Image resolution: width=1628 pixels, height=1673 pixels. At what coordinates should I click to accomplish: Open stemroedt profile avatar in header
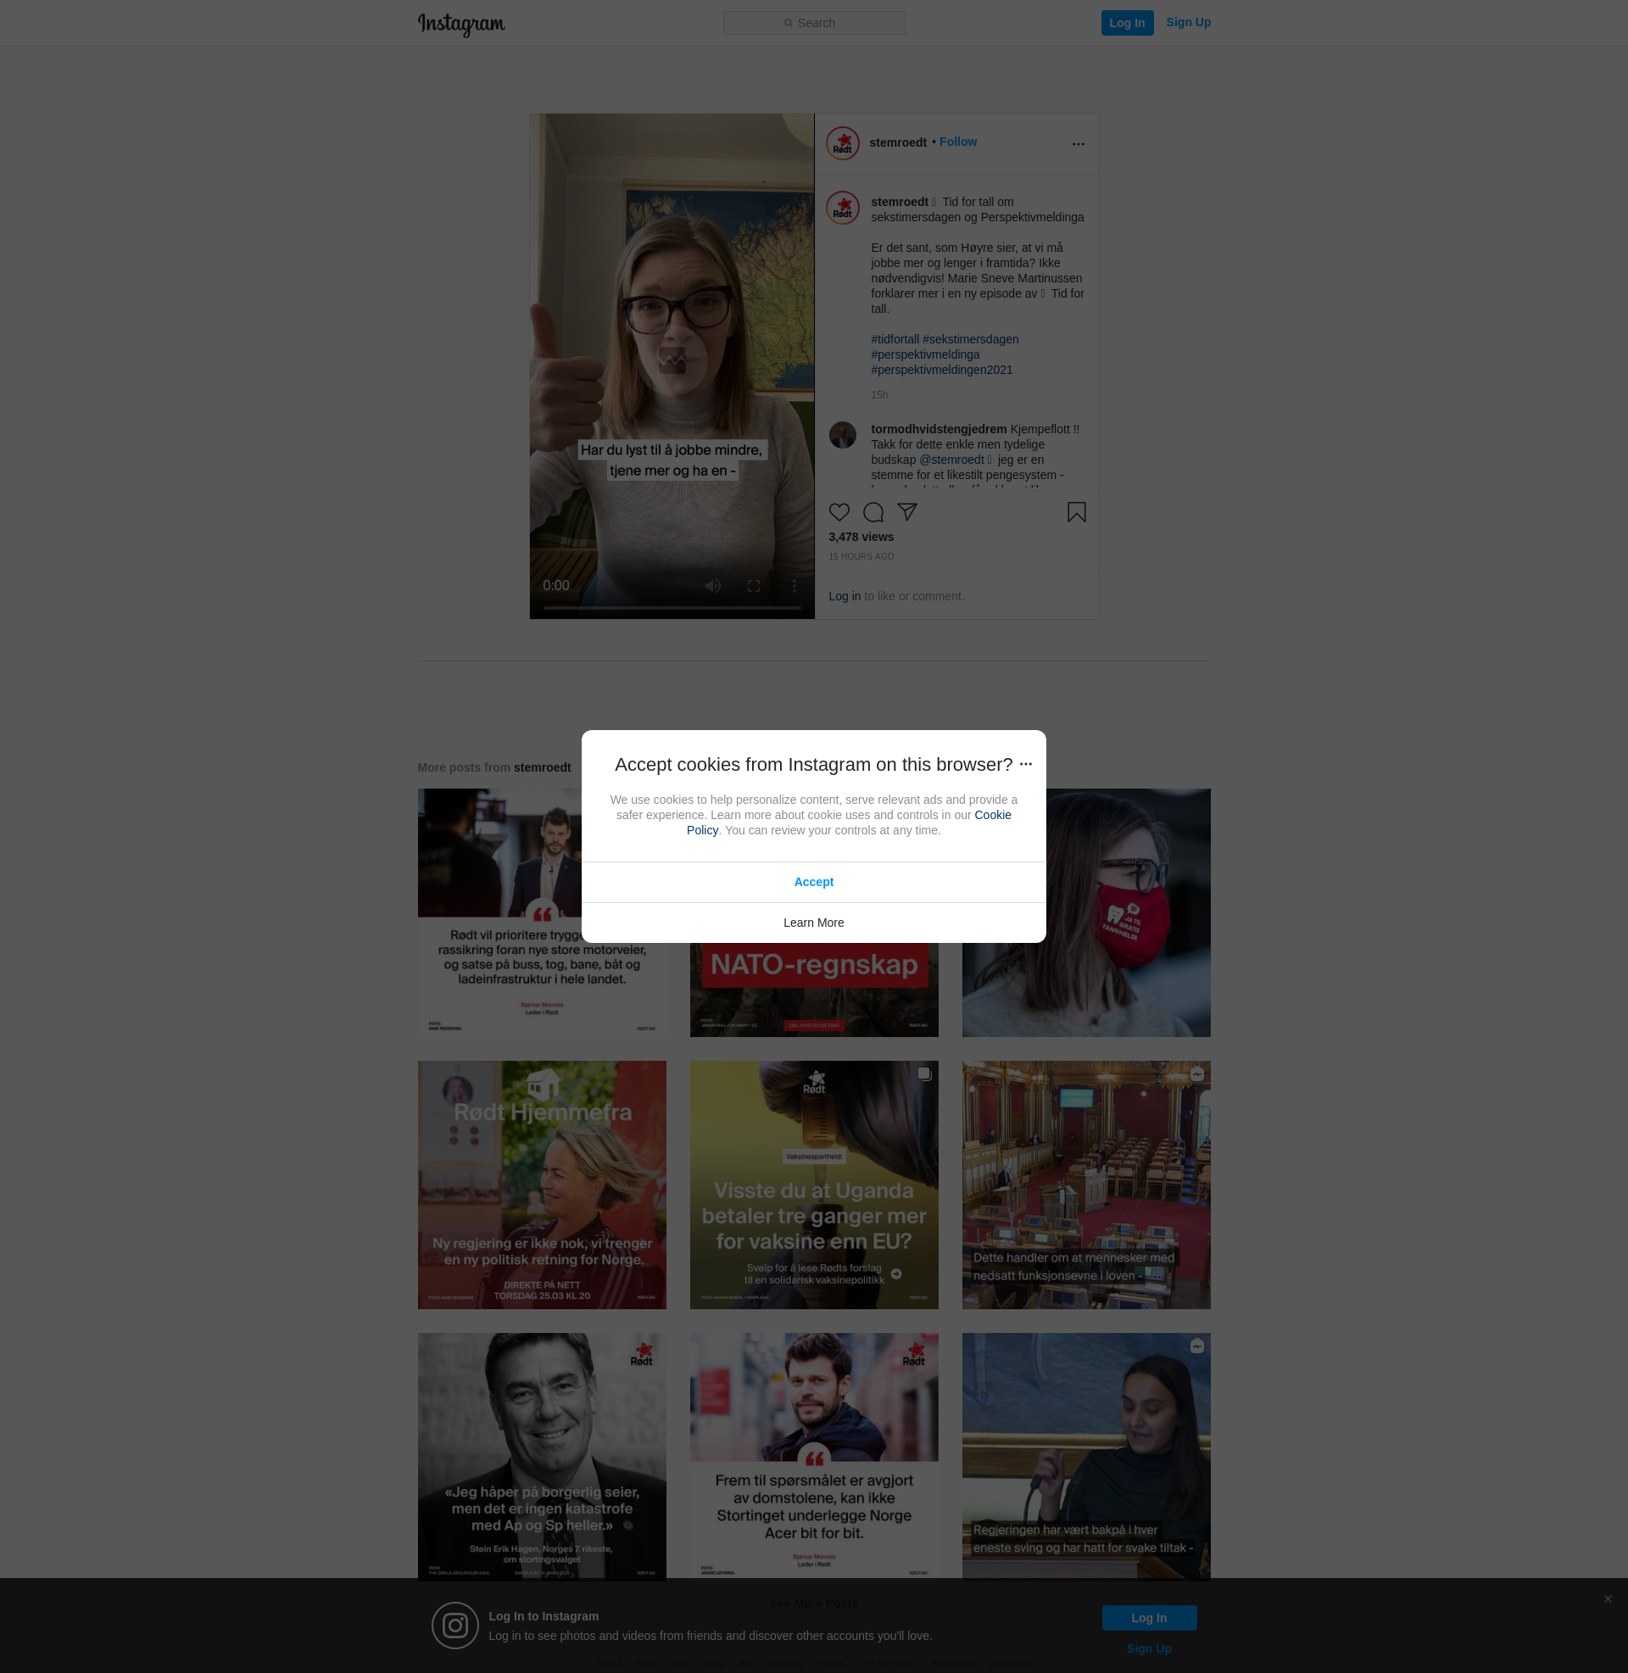pos(842,143)
